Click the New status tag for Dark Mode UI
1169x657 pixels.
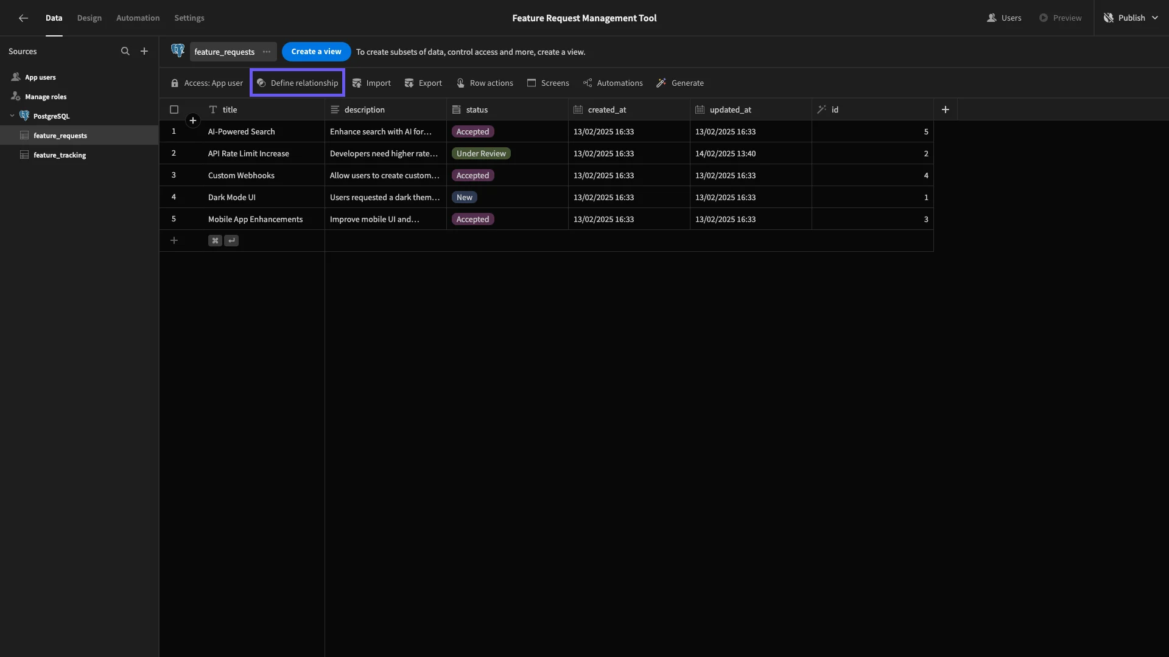465,197
